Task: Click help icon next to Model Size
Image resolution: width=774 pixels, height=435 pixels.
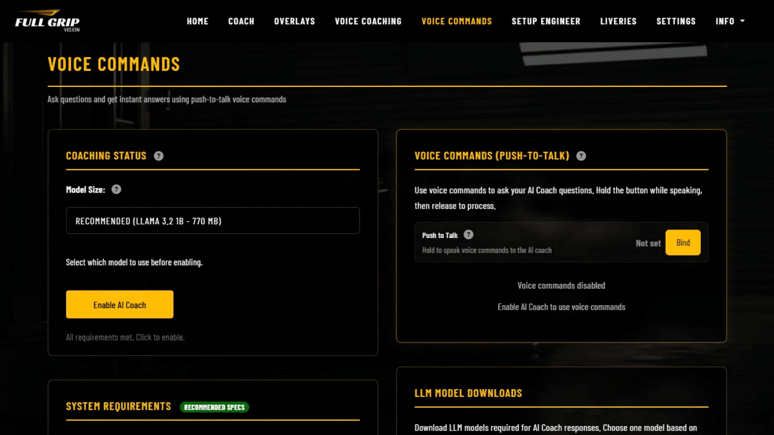Action: click(116, 189)
